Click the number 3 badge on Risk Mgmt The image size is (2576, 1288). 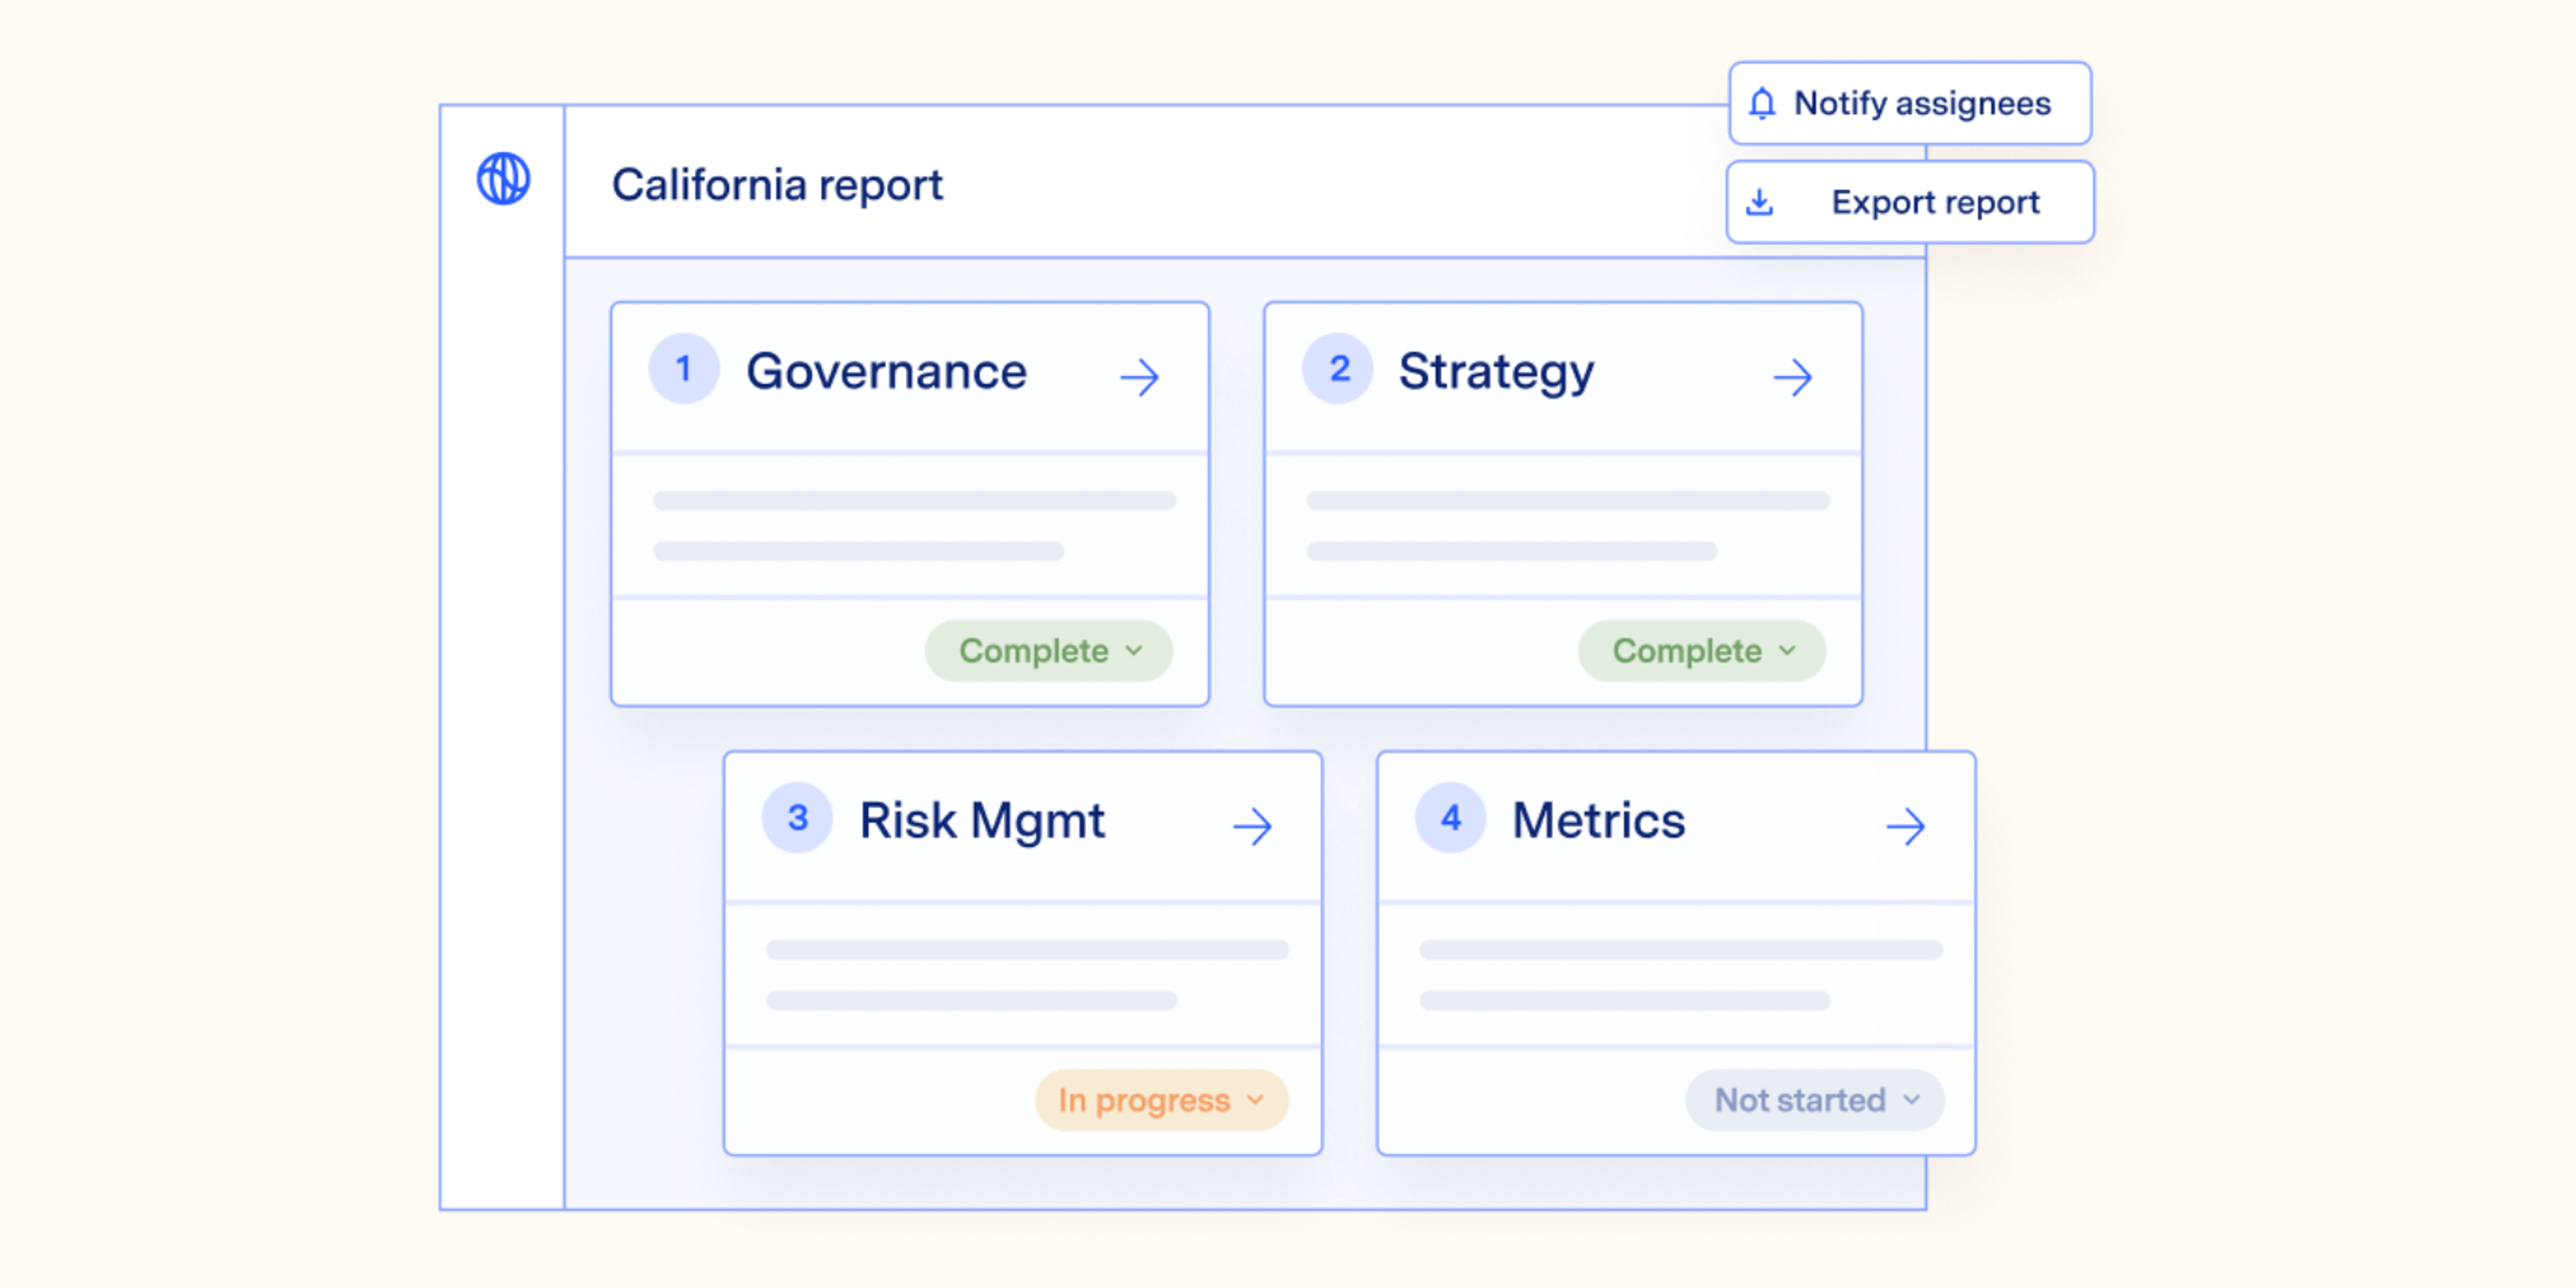click(x=797, y=818)
